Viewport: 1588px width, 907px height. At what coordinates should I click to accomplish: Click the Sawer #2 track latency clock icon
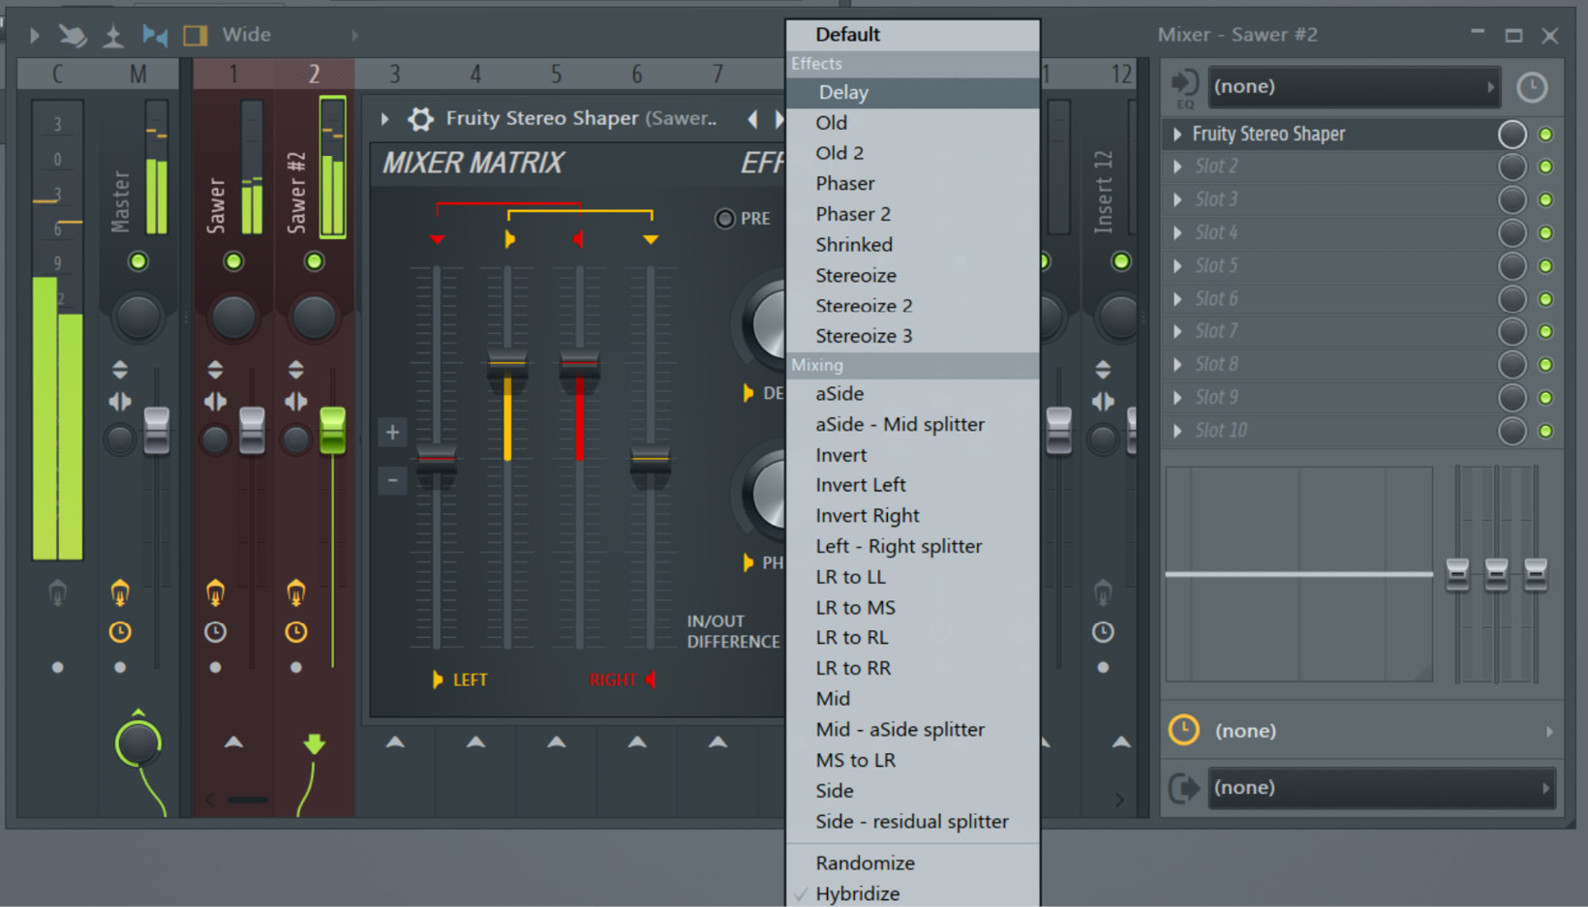point(296,632)
